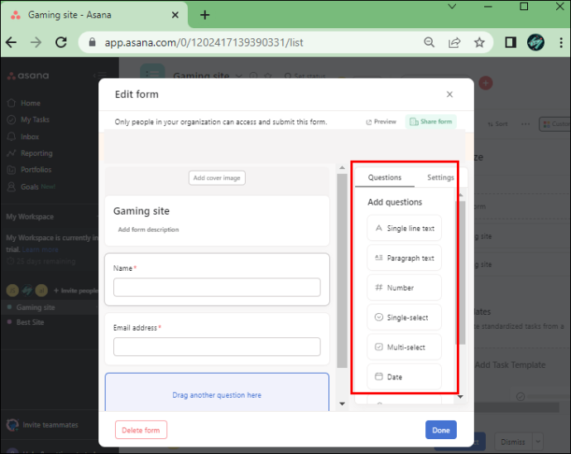Click the Paragraph text icon
571x454 pixels.
click(x=379, y=258)
